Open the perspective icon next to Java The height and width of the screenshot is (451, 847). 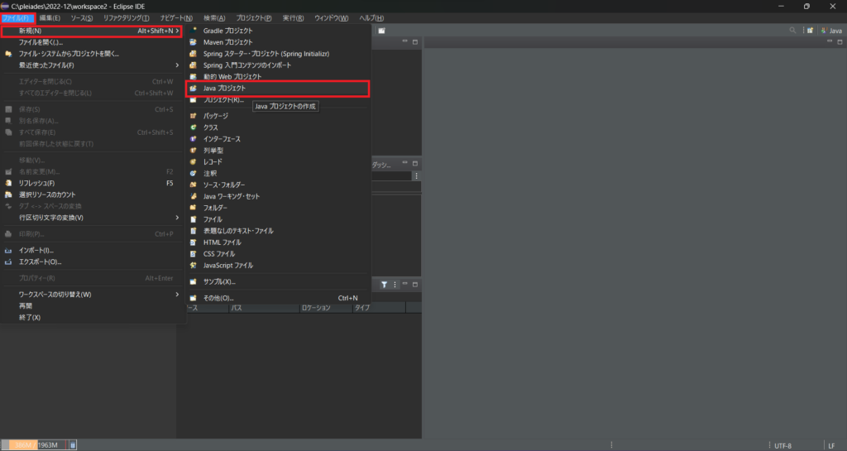[x=810, y=31]
